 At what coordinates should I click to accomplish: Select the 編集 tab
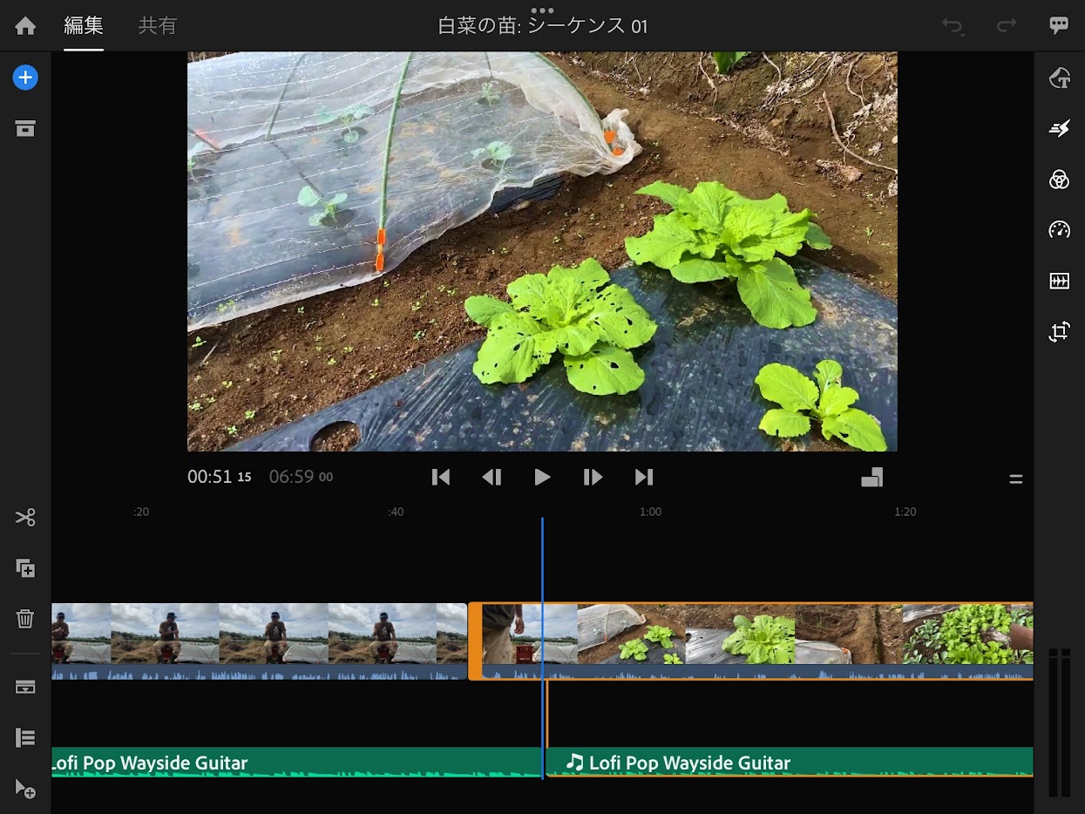tap(84, 25)
